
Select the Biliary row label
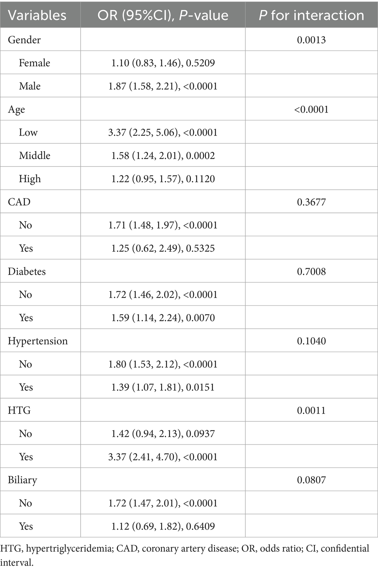(23, 480)
